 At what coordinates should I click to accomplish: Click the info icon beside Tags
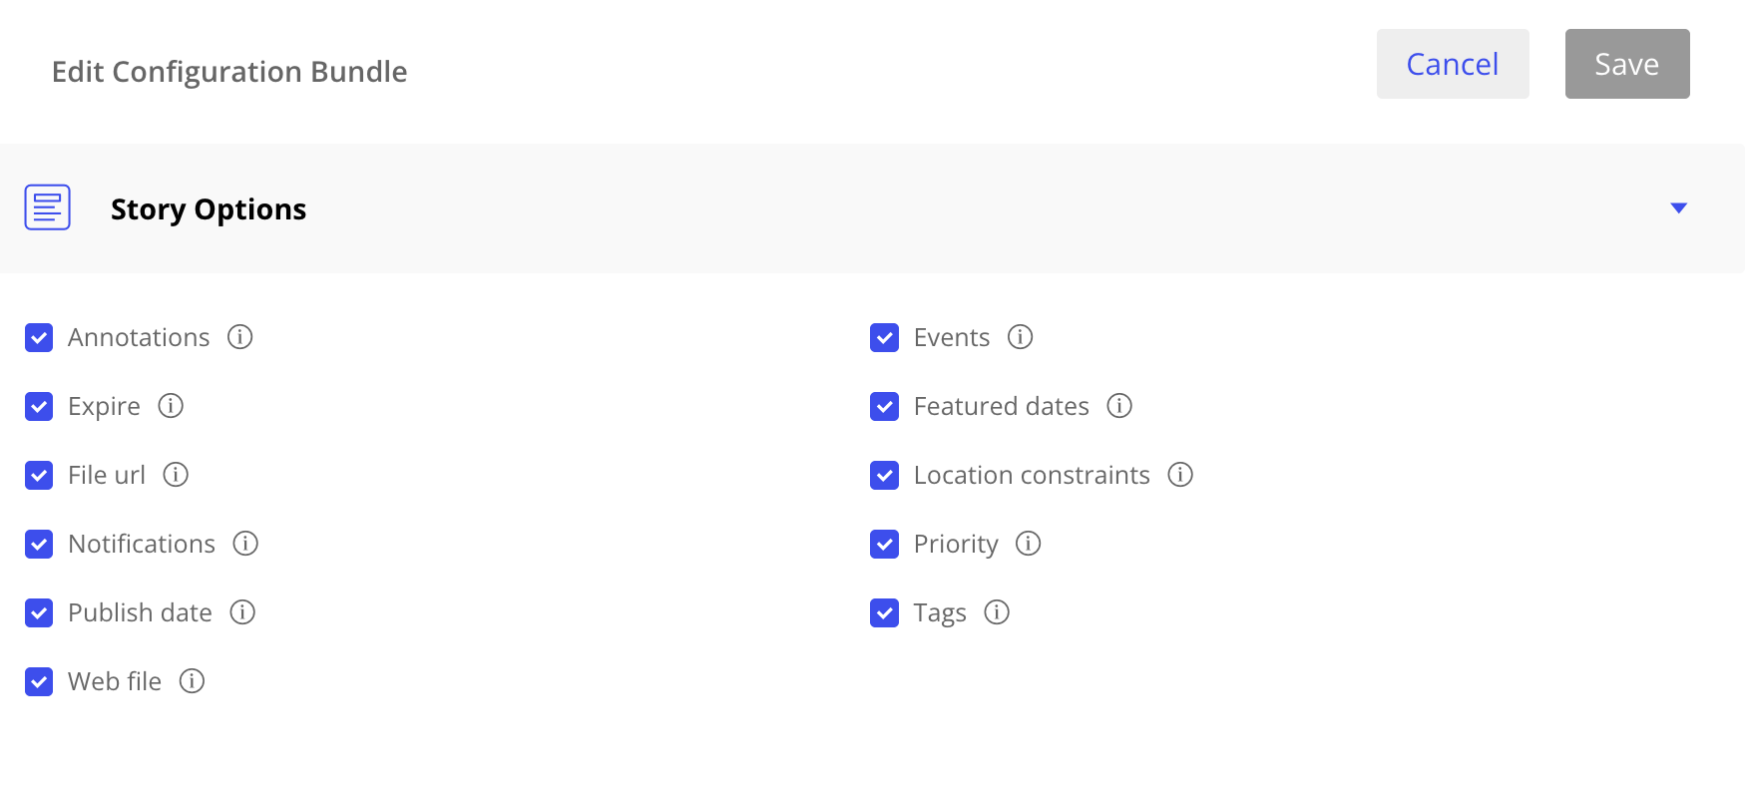point(997,612)
